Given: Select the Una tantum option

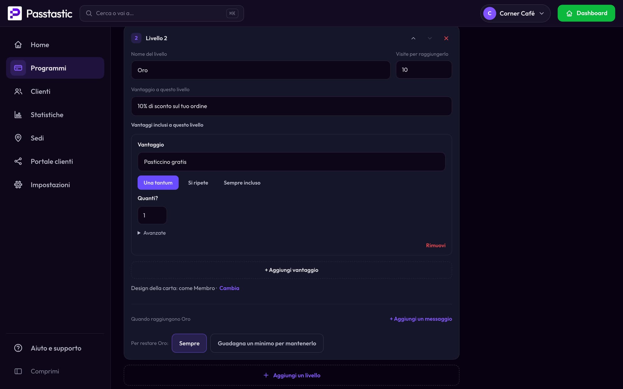Looking at the screenshot, I should click(x=158, y=183).
